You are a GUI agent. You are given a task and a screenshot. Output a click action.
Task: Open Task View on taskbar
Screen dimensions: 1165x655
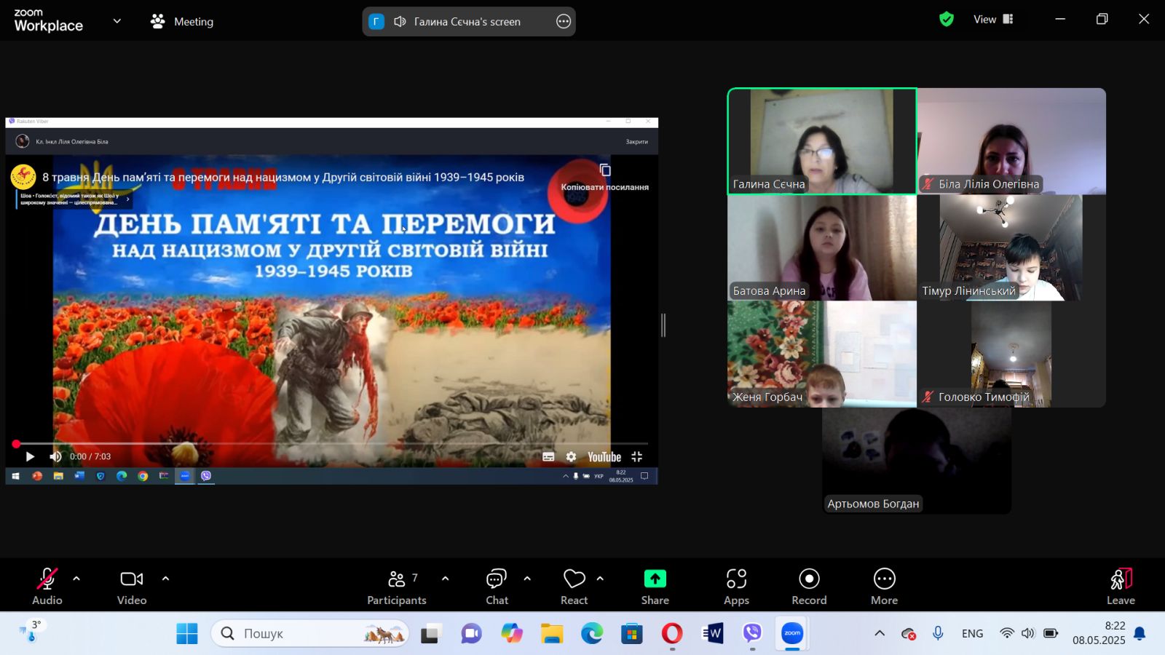pos(432,634)
